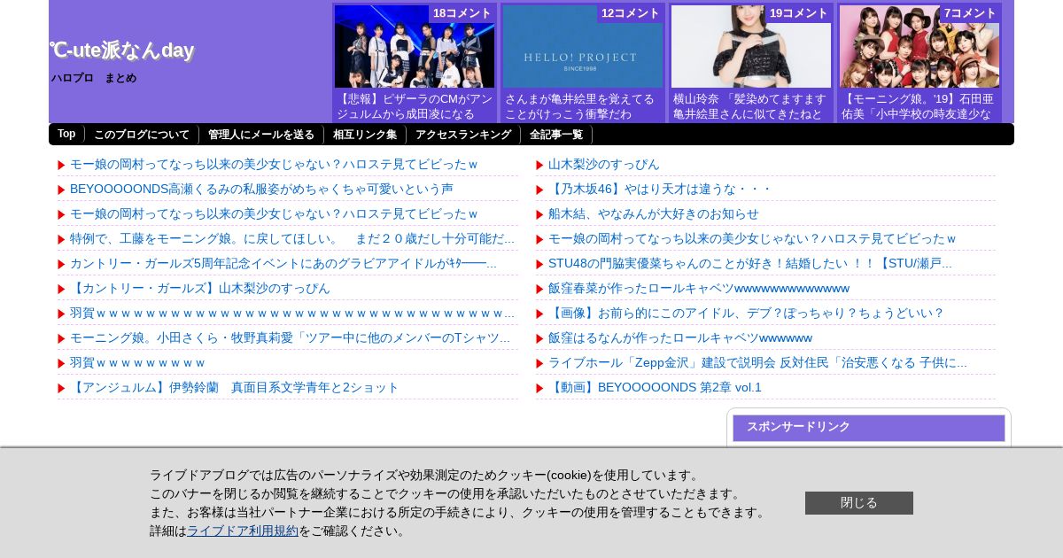1063x558 pixels.
Task: Click red arrow beside STU48の門脇実優菜
Action: 540,264
